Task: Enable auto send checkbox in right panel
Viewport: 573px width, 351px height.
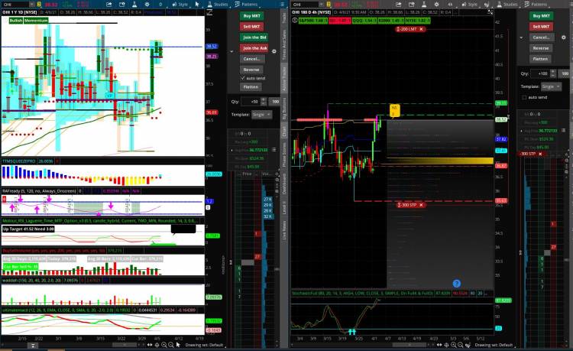Action: [x=524, y=97]
